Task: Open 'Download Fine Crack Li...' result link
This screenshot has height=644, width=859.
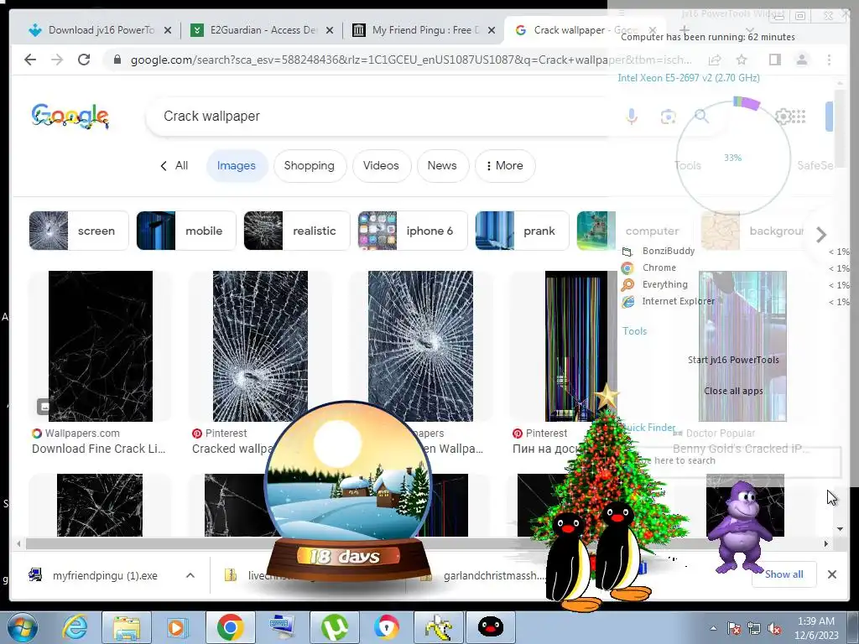Action: click(99, 449)
